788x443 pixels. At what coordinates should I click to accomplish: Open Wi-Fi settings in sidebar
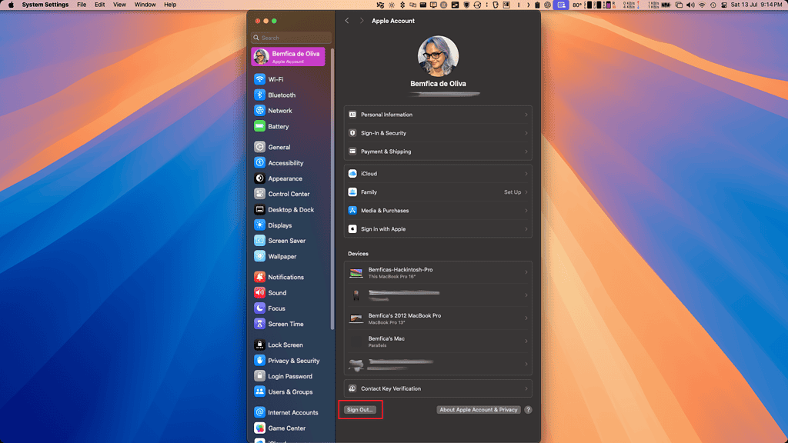(275, 79)
